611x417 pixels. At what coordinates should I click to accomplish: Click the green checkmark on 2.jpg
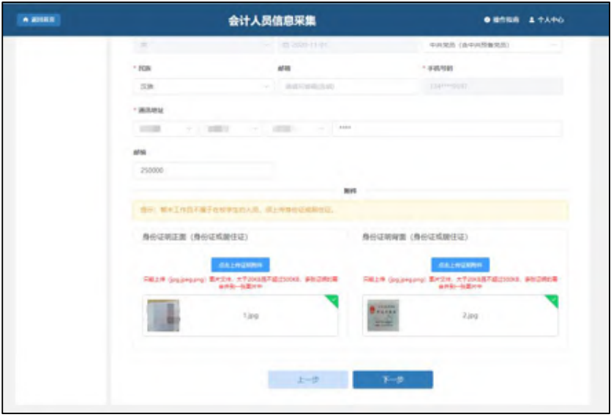552,300
